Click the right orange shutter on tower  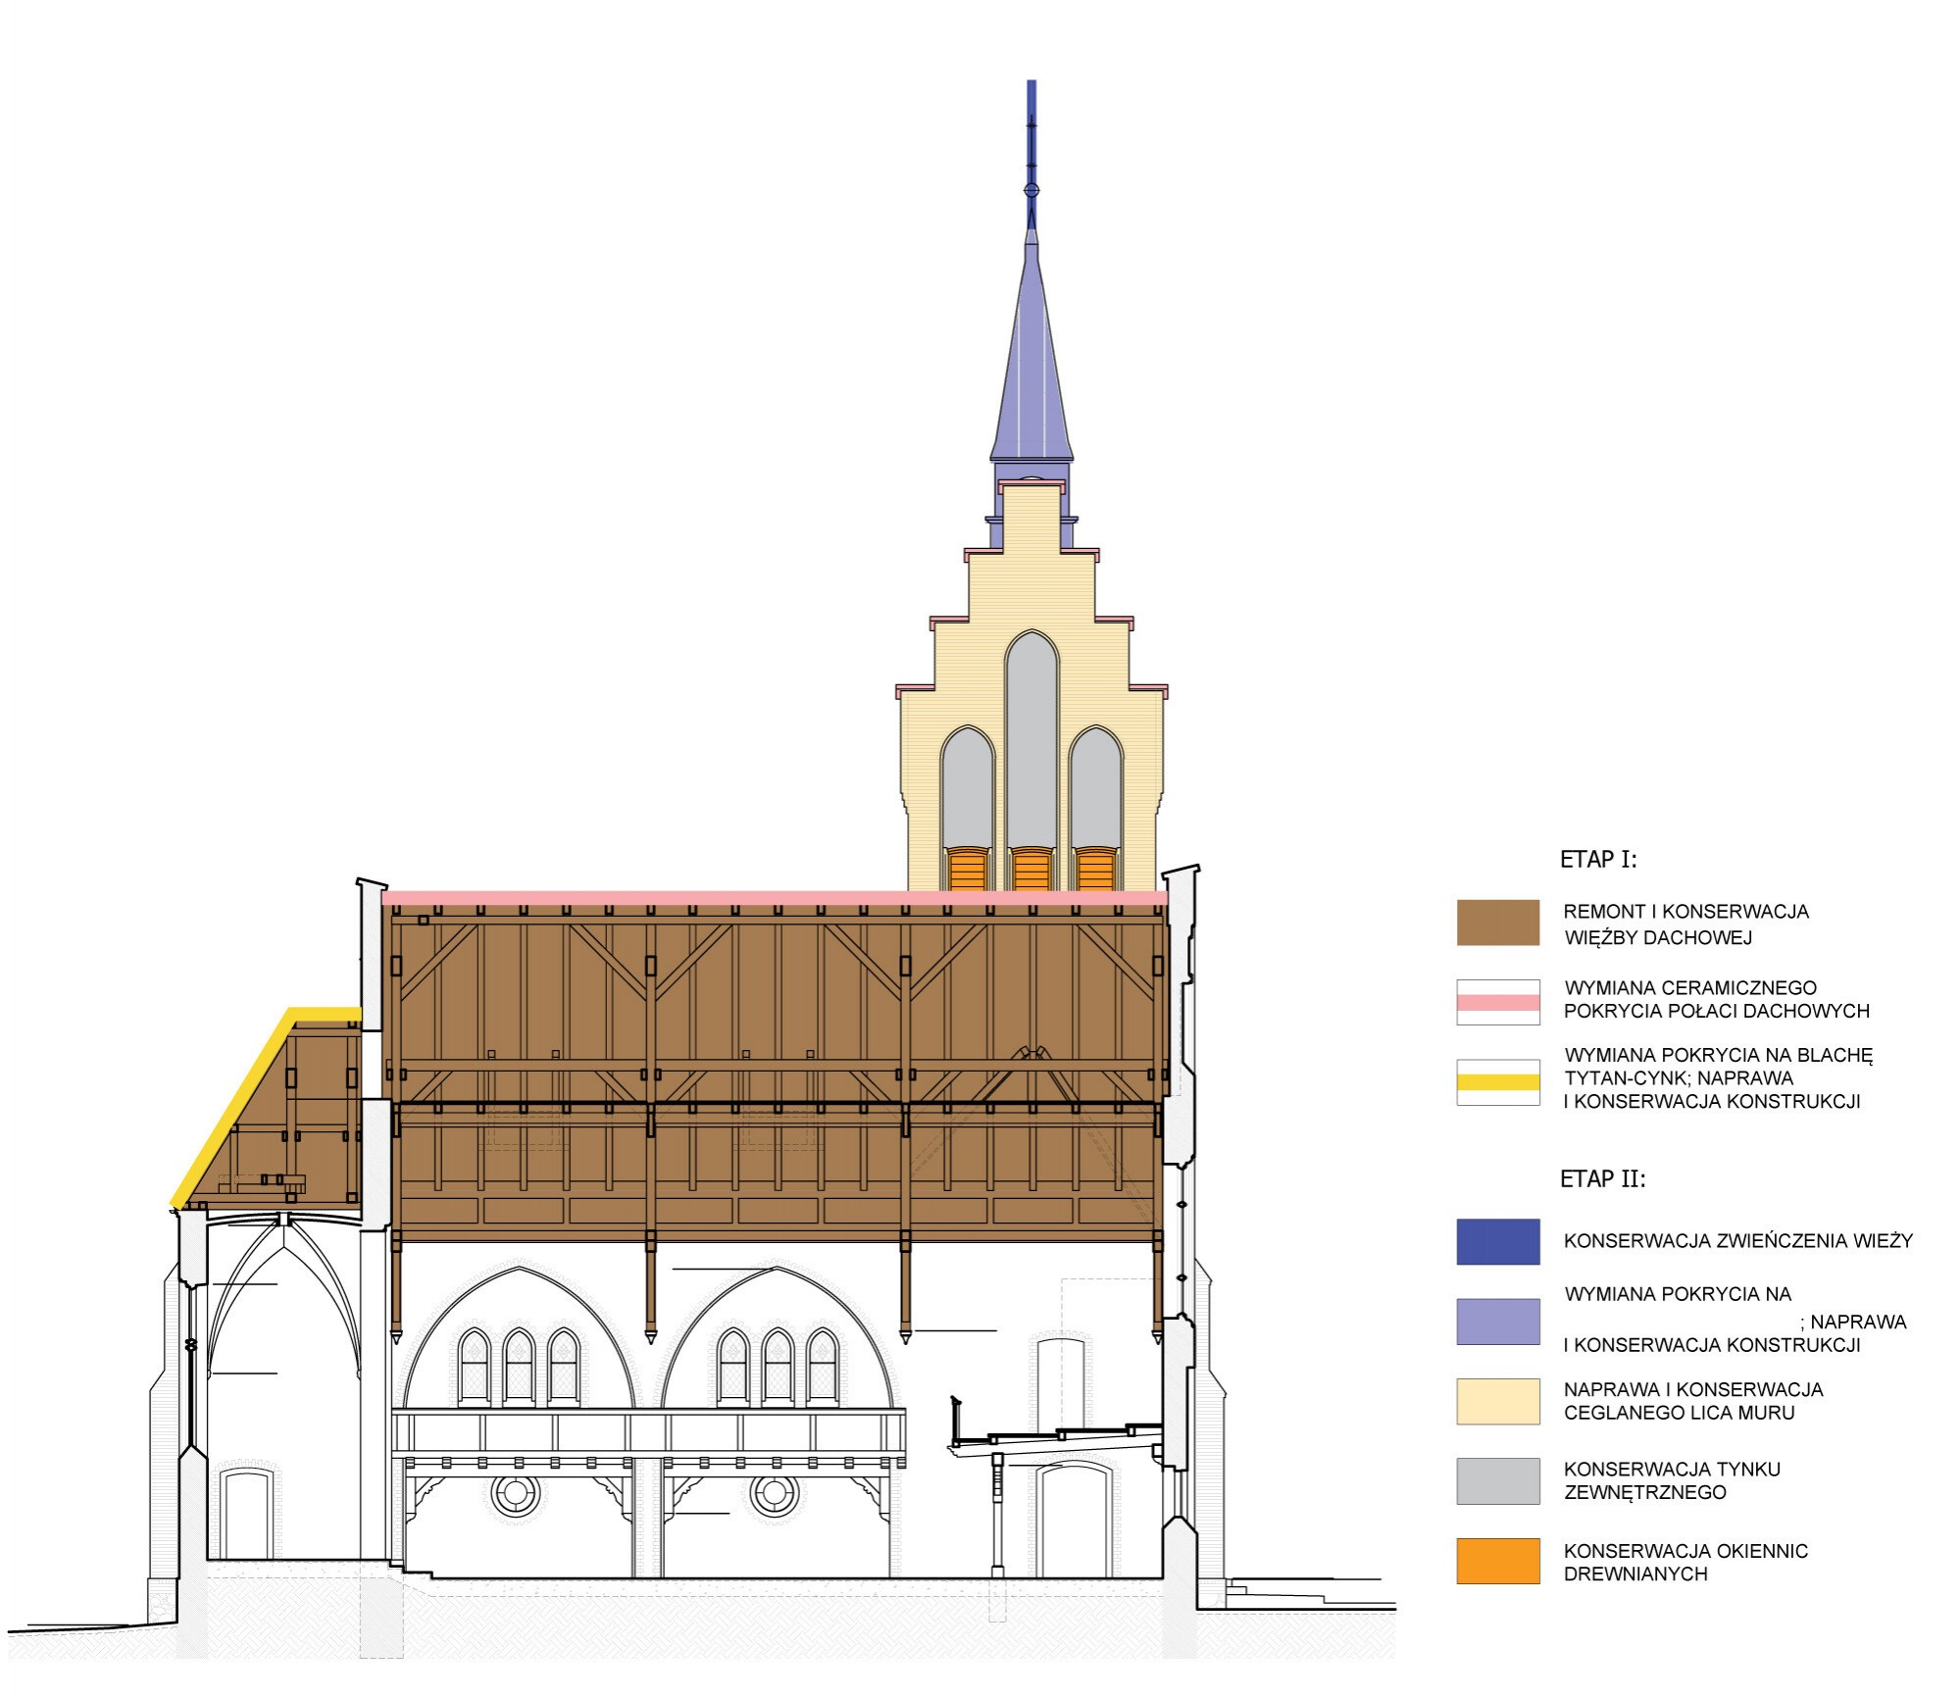click(1095, 870)
